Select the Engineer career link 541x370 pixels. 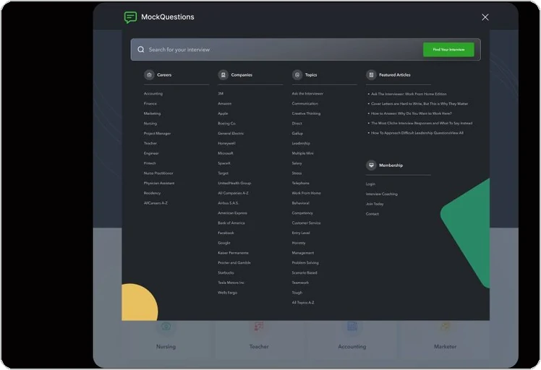click(x=151, y=153)
